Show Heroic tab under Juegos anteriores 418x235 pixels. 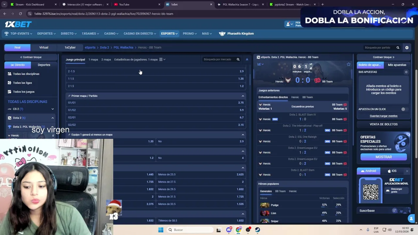(x=295, y=97)
